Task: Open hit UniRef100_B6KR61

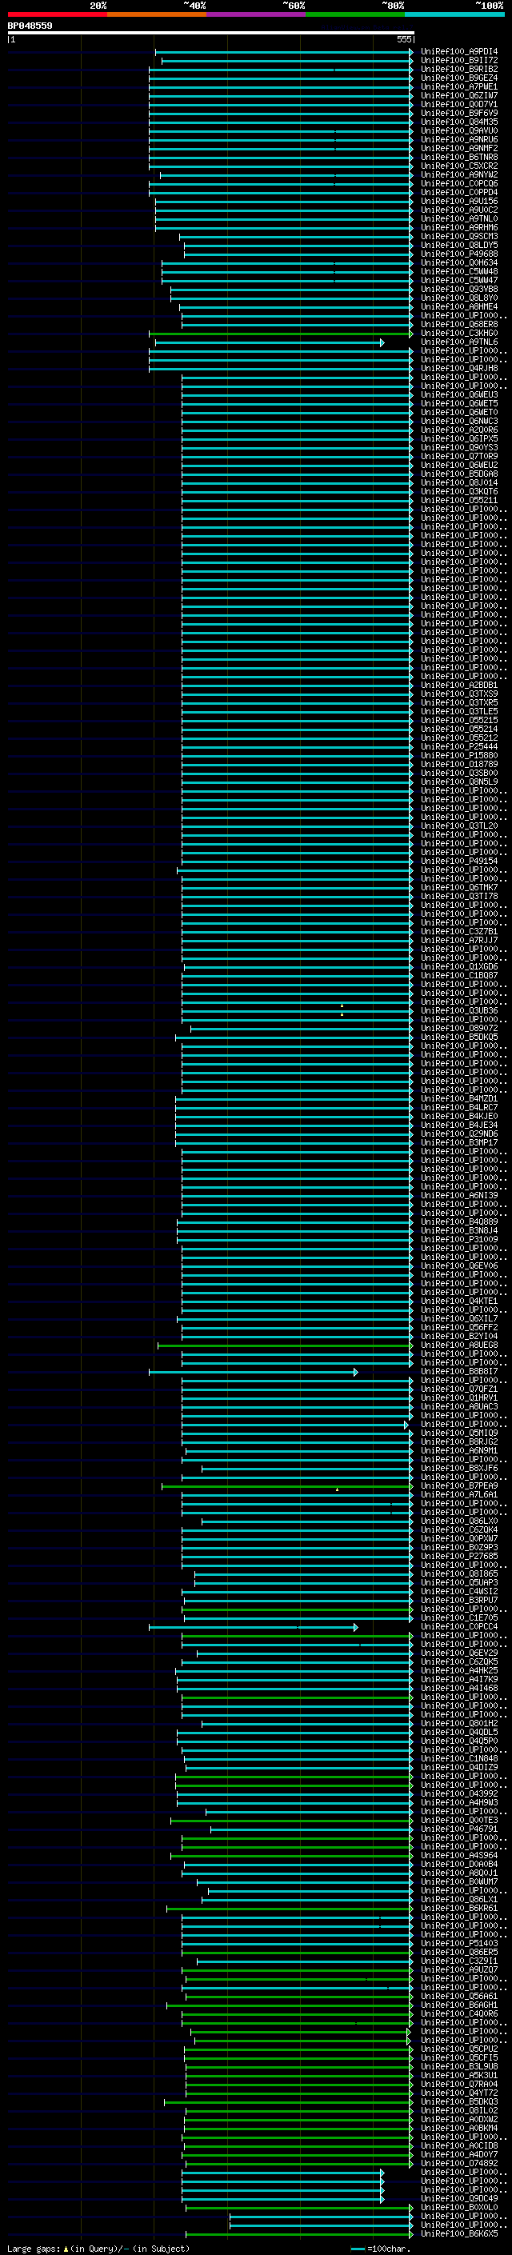Action: pyautogui.click(x=458, y=1909)
